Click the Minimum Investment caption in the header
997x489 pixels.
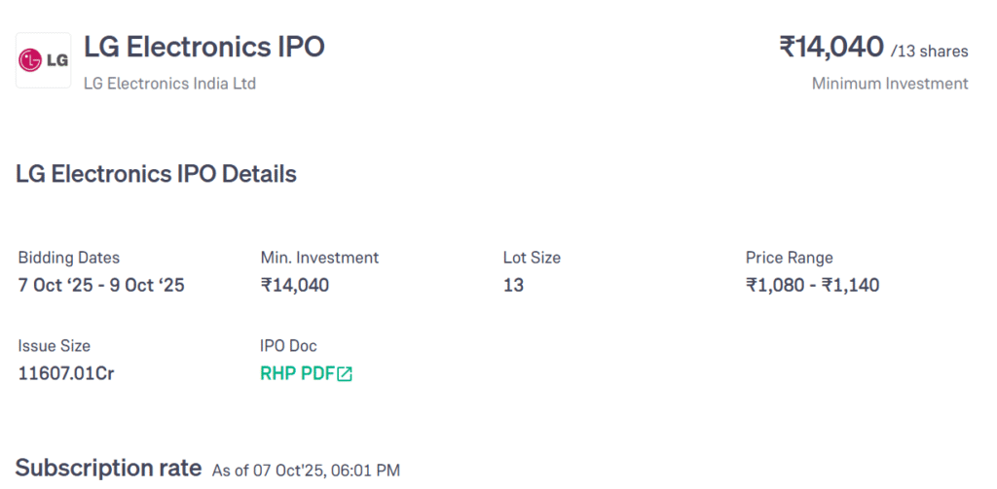(890, 84)
